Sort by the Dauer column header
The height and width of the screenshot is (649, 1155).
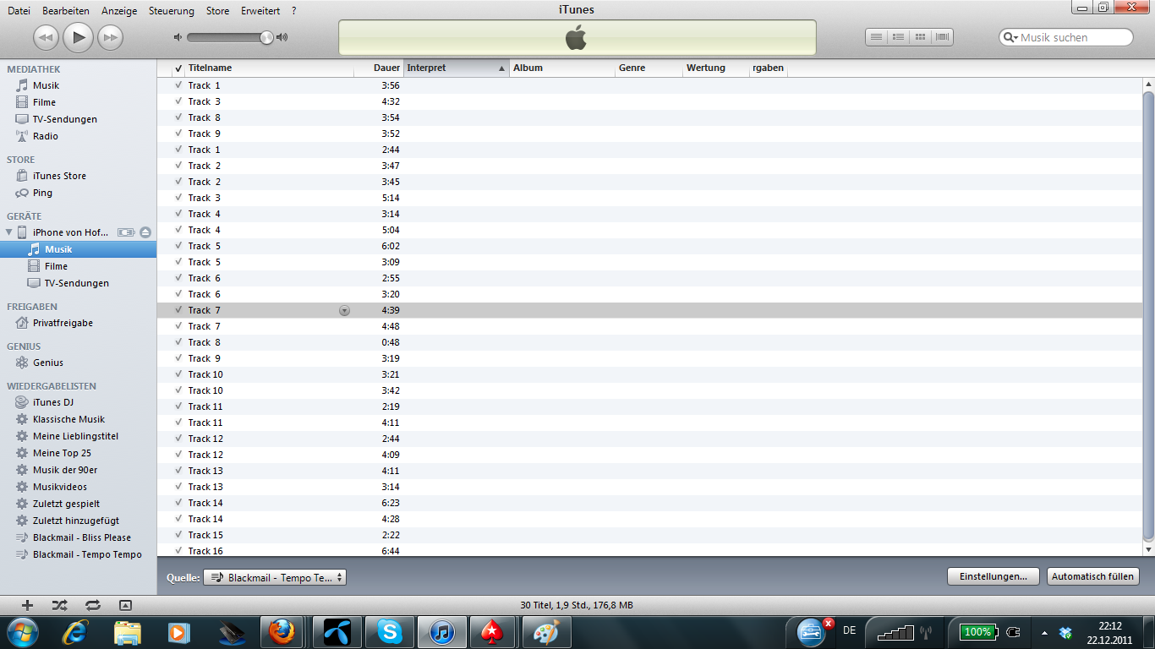378,68
